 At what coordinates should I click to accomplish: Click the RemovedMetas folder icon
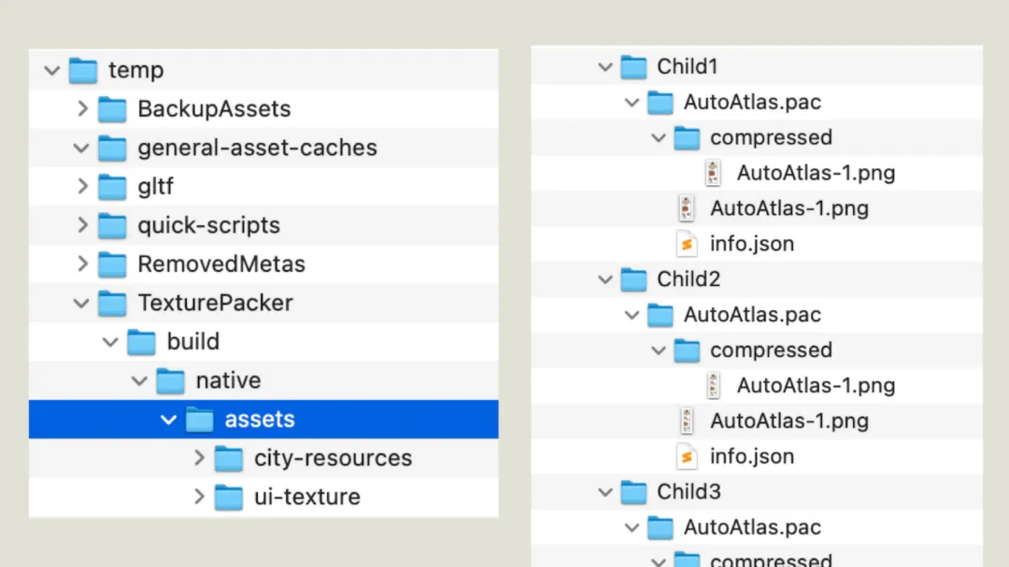[112, 264]
